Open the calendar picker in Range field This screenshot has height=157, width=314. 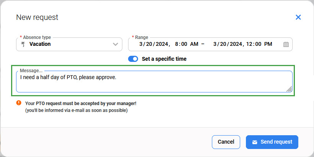[x=286, y=44]
